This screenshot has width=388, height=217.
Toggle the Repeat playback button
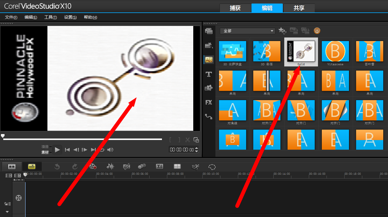pos(102,150)
